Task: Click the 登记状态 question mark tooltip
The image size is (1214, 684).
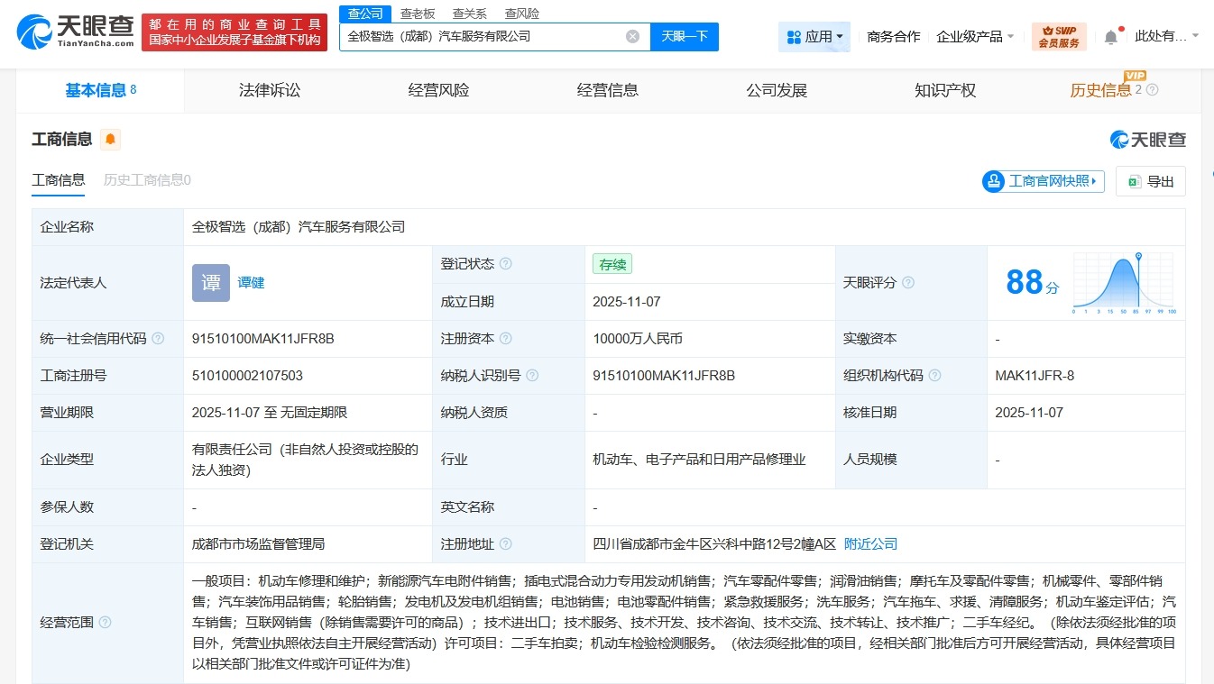Action: coord(508,263)
